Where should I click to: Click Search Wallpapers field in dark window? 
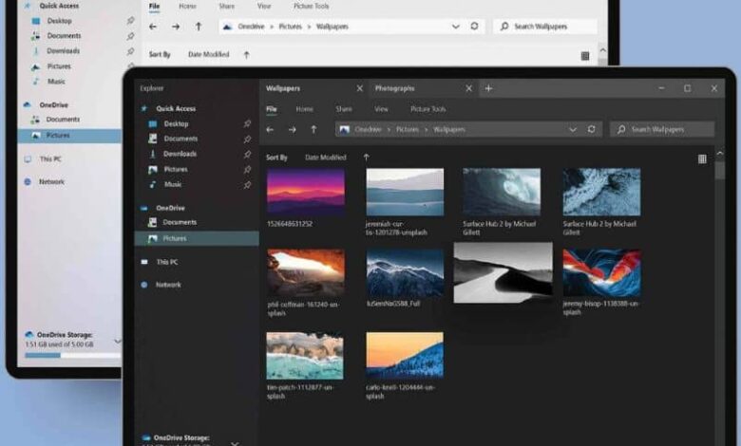point(662,129)
